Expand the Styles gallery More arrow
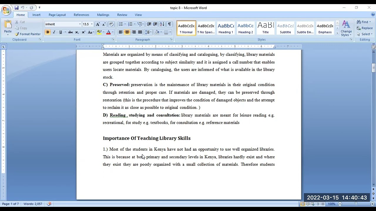The height and width of the screenshot is (211, 376). point(337,33)
